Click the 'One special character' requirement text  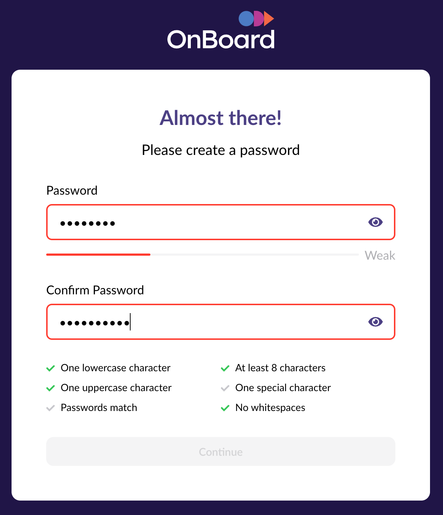click(283, 388)
